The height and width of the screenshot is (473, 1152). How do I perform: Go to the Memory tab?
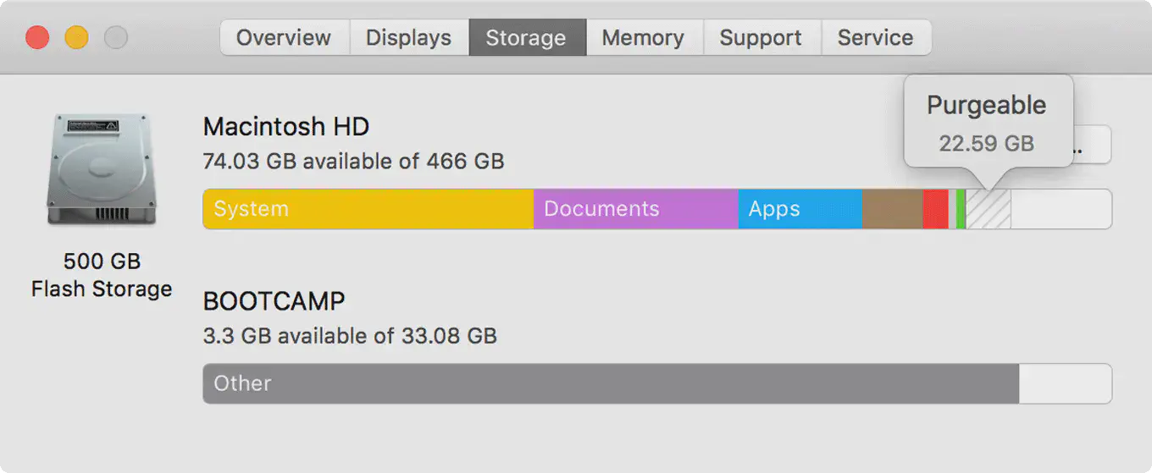click(643, 38)
